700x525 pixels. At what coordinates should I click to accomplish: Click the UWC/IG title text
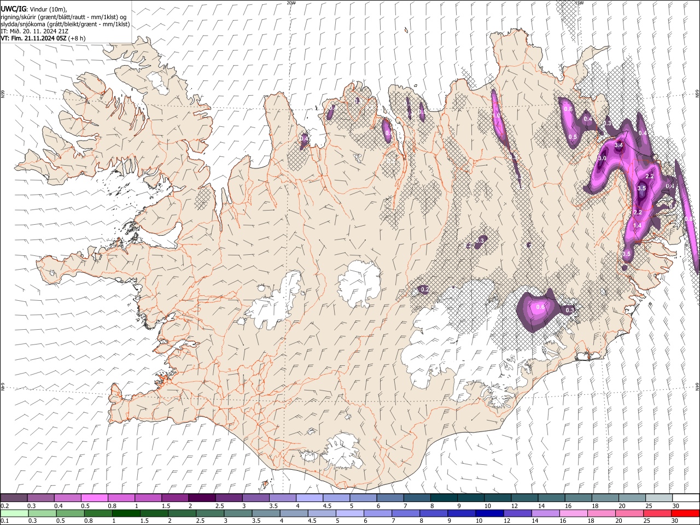point(13,9)
